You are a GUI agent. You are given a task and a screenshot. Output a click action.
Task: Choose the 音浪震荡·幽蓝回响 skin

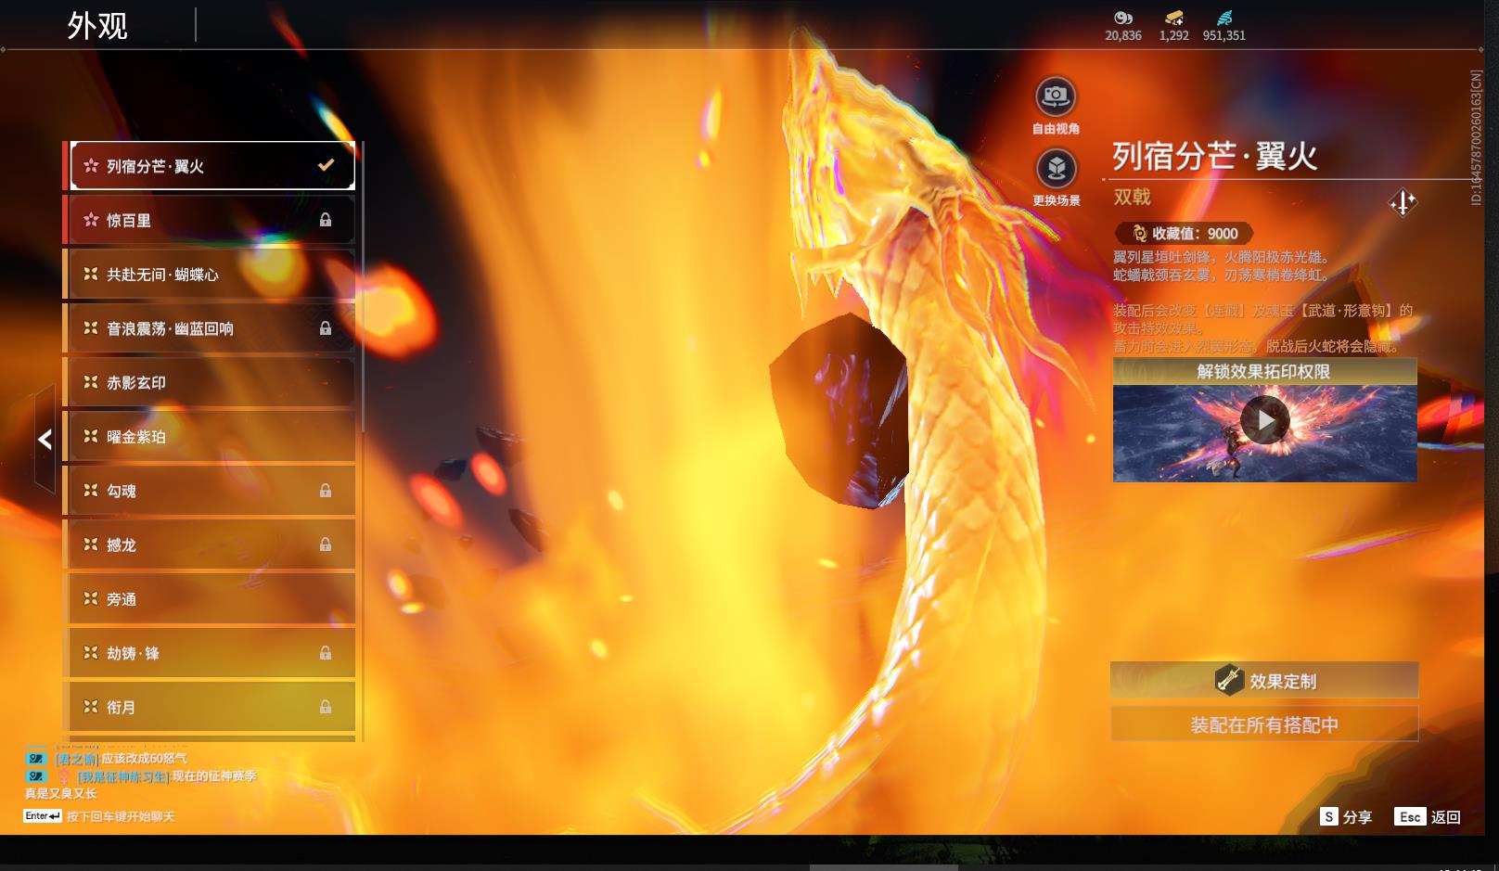click(x=211, y=328)
